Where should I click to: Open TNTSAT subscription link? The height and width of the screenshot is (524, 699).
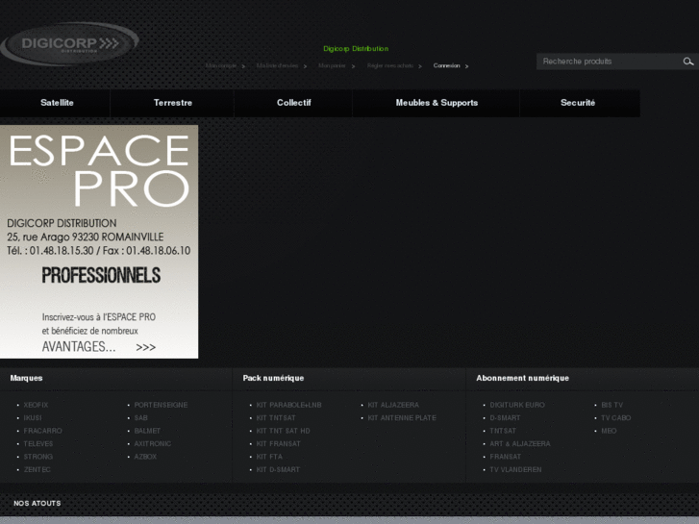click(x=503, y=431)
